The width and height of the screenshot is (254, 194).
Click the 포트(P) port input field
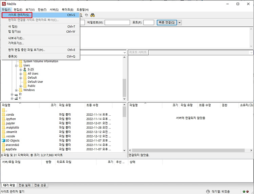click(x=149, y=22)
